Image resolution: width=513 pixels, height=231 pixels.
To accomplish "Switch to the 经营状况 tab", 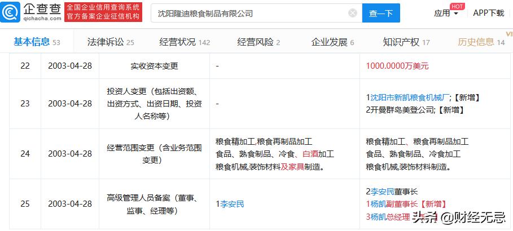I will tap(185, 42).
